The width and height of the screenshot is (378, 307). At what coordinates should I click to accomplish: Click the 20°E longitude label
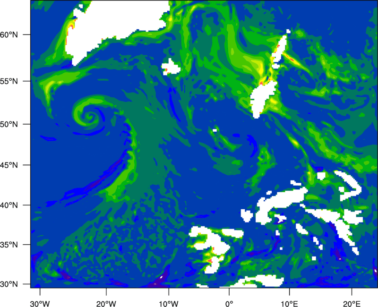click(x=352, y=304)
